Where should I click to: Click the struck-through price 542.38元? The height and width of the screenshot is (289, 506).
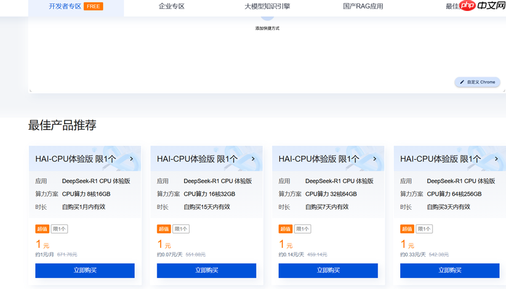click(439, 254)
